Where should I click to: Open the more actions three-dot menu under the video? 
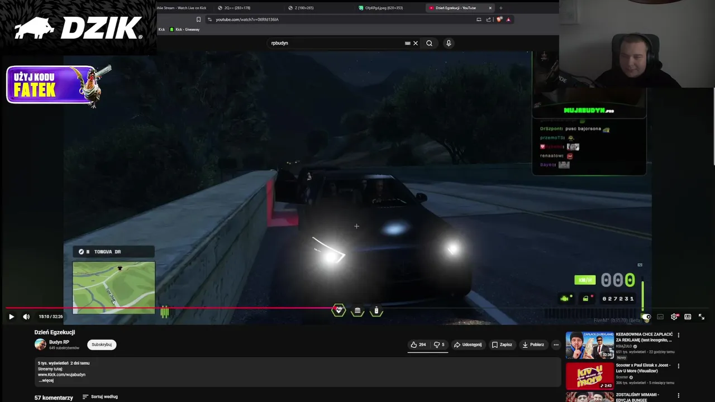click(x=556, y=344)
